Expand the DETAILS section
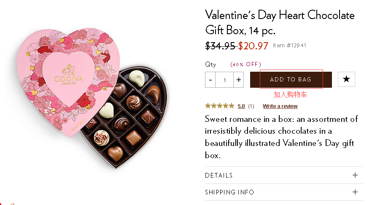383x205 pixels. point(219,175)
